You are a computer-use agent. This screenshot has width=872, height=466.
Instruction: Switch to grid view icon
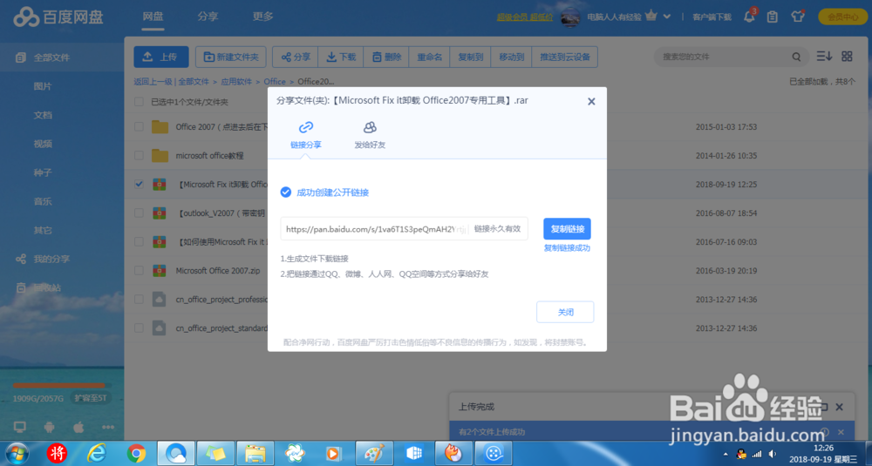point(847,56)
